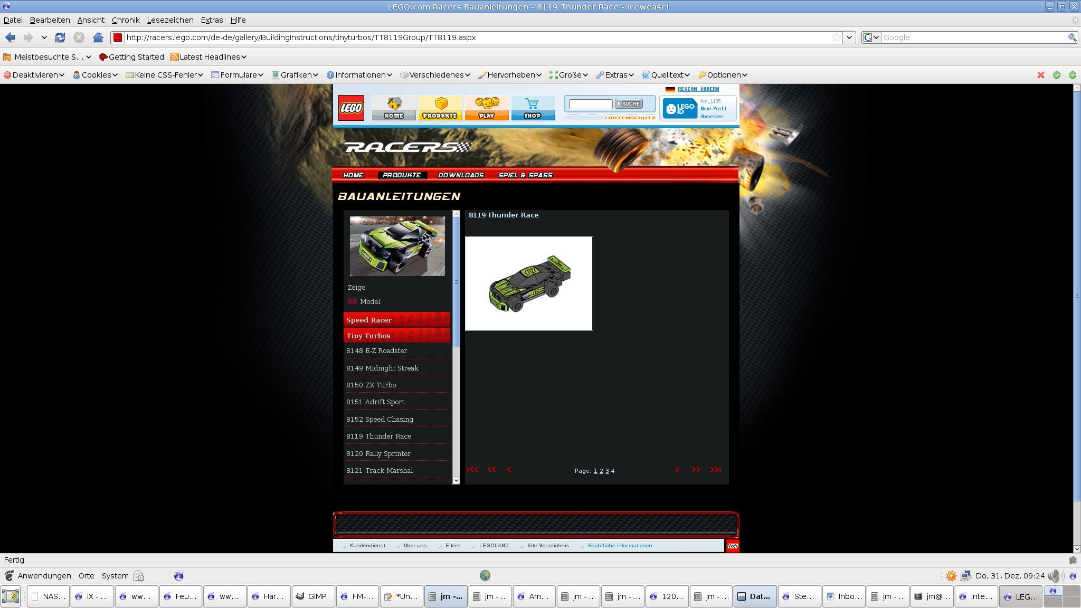Click the show desktop button in taskbar
The height and width of the screenshot is (608, 1081).
tap(11, 596)
